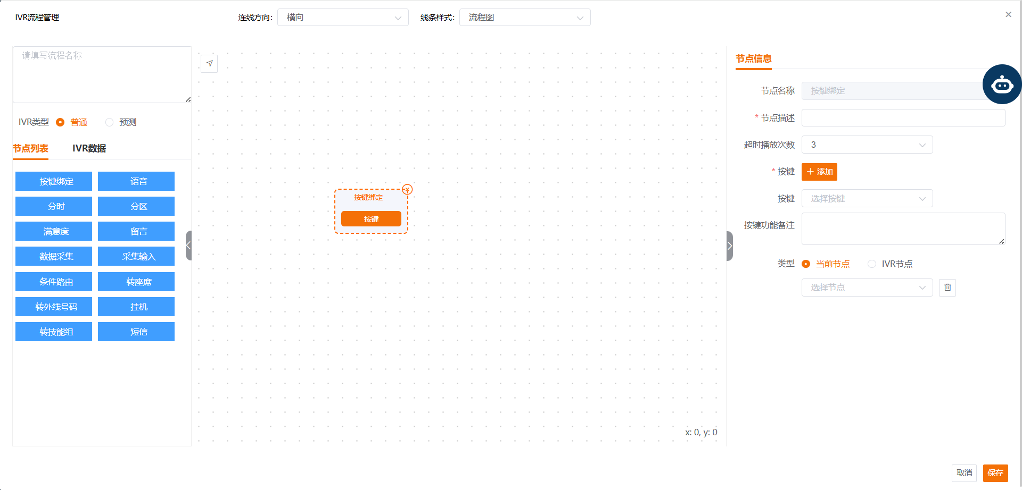Open the robot assistant icon
Viewport: 1022px width, 490px height.
[x=1002, y=85]
